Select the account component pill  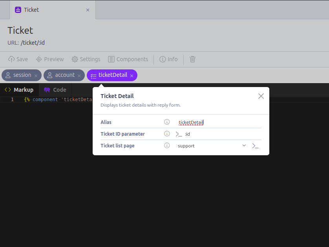pos(62,75)
